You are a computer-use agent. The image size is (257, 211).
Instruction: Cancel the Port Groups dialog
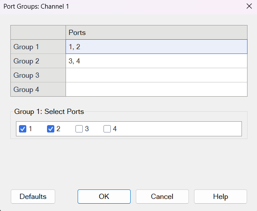pos(162,197)
